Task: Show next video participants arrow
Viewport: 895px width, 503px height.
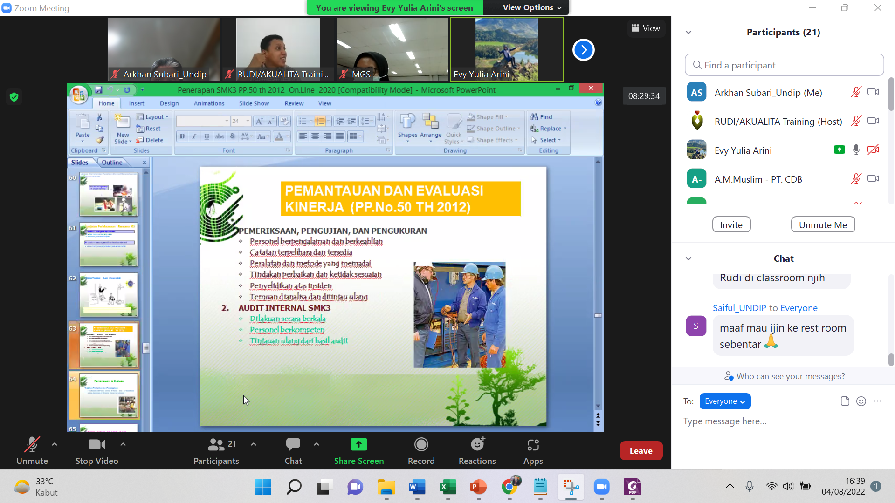Action: coord(583,50)
